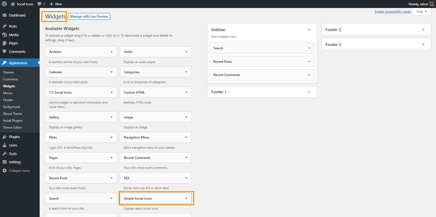Image resolution: width=436 pixels, height=217 pixels.
Task: Click Manage with Live Preview button
Action: coord(89,17)
